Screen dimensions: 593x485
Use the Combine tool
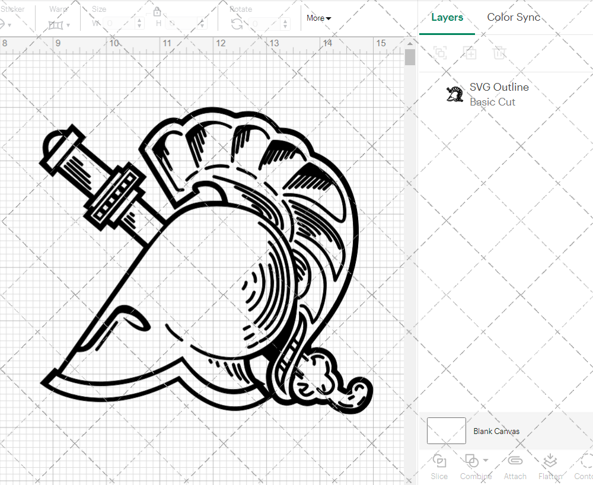(471, 466)
